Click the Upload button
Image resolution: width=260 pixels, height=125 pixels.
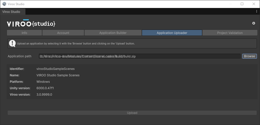tap(132, 113)
